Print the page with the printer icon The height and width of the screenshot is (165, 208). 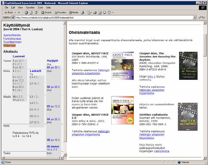[x=95, y=12]
